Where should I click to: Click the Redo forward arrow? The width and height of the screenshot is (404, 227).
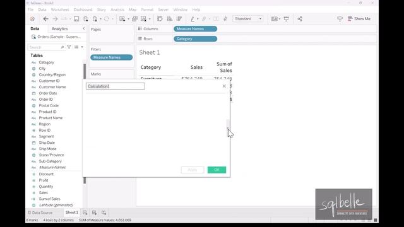pyautogui.click(x=55, y=19)
